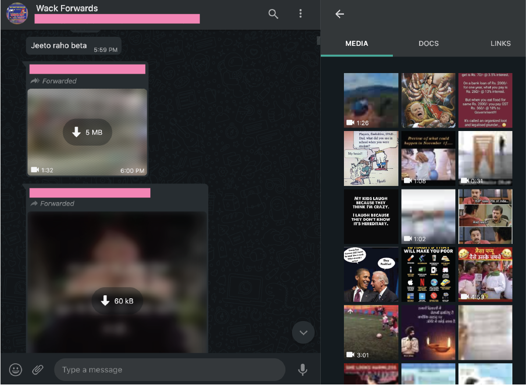Open the Diwali lamp greeting thumbnail
Image resolution: width=526 pixels, height=386 pixels.
tap(428, 333)
